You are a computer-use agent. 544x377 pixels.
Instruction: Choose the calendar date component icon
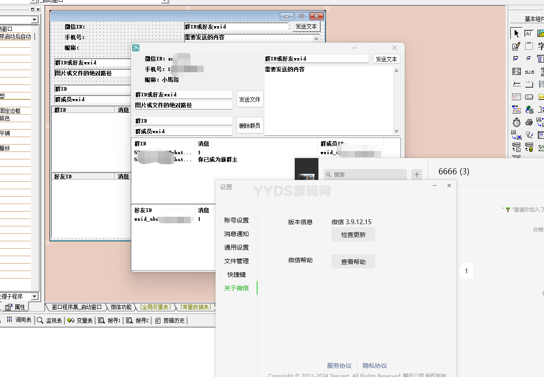pyautogui.click(x=516, y=97)
